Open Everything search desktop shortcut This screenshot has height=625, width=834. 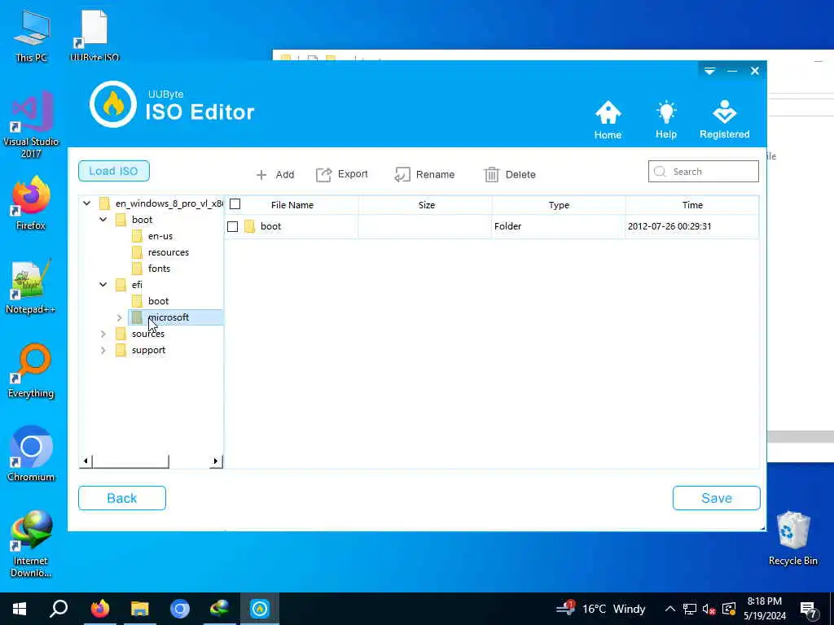pos(31,370)
